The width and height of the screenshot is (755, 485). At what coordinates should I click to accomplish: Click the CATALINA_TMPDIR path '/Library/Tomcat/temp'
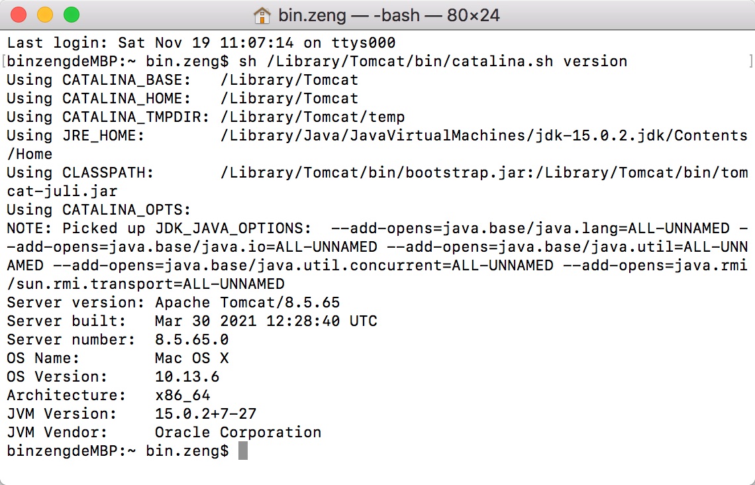(313, 117)
